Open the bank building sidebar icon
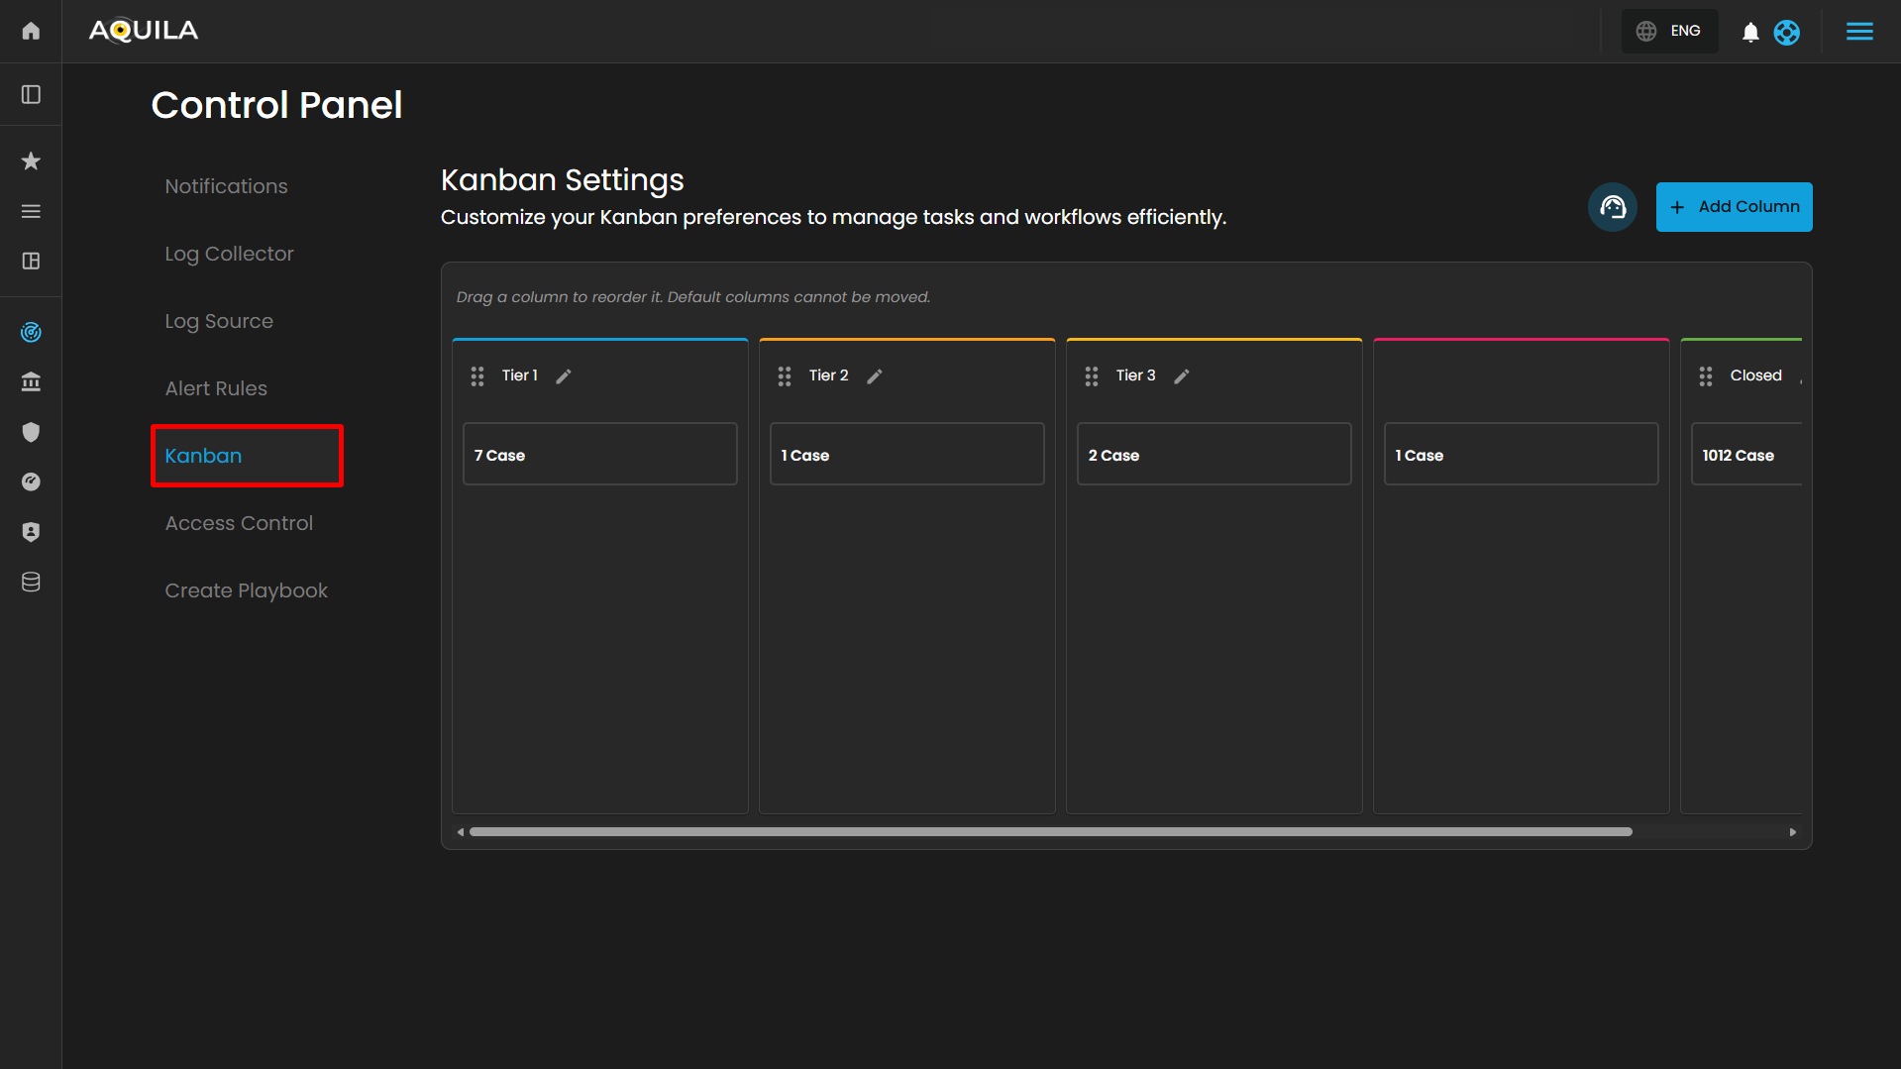The height and width of the screenshot is (1069, 1901). pos(31,381)
